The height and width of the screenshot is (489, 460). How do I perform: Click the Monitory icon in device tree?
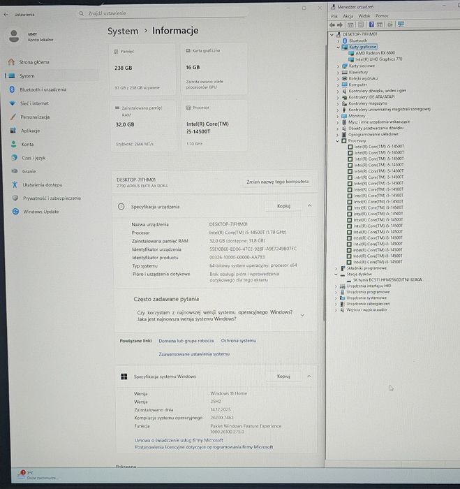point(344,116)
